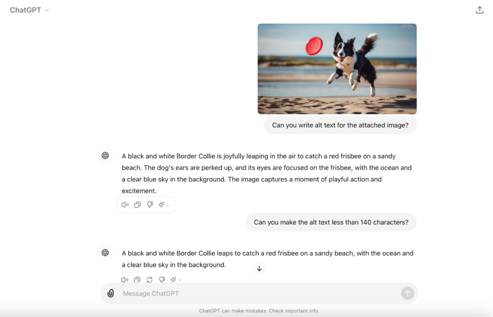This screenshot has width=493, height=317.
Task: Open the ChatGPT model selector dropdown
Action: pos(29,10)
